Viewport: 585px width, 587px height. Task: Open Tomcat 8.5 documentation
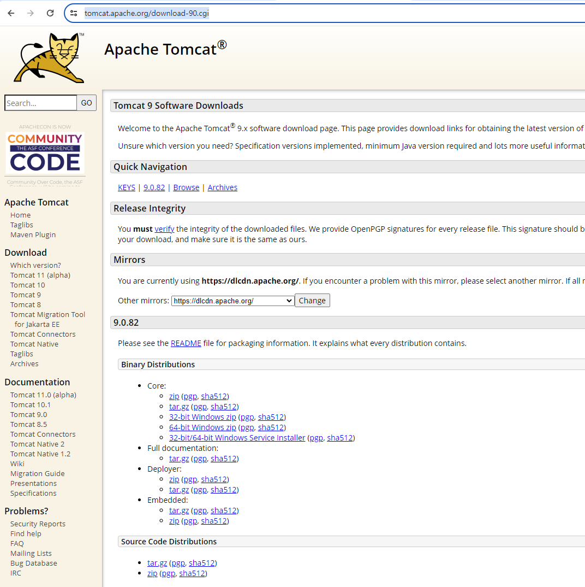(x=29, y=424)
